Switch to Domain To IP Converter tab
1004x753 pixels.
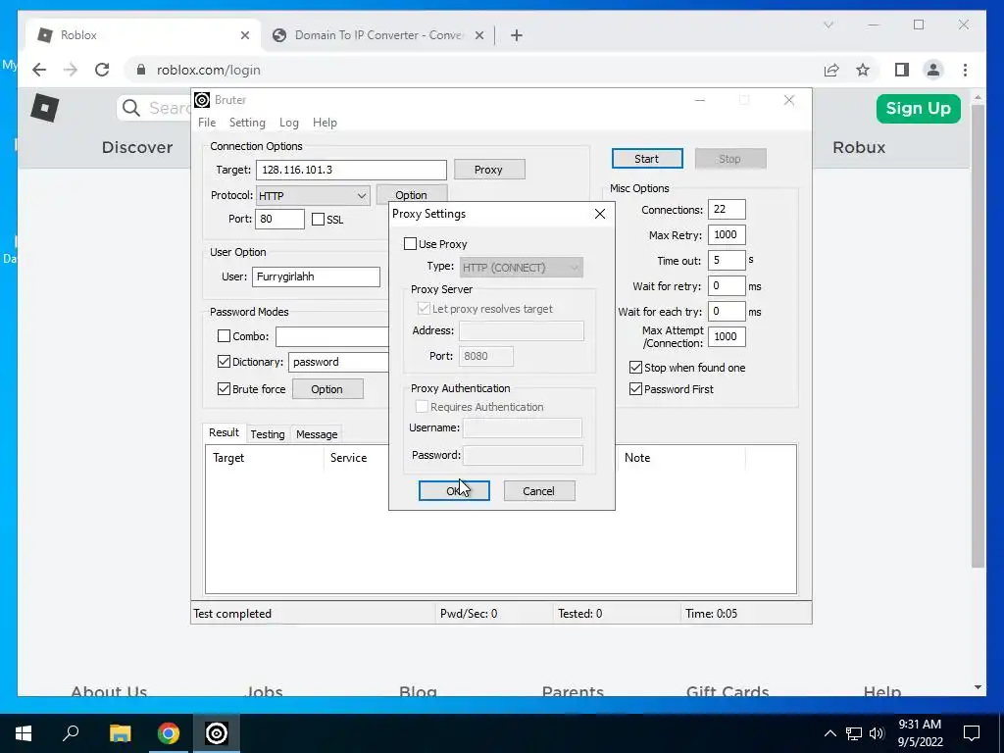click(x=377, y=35)
